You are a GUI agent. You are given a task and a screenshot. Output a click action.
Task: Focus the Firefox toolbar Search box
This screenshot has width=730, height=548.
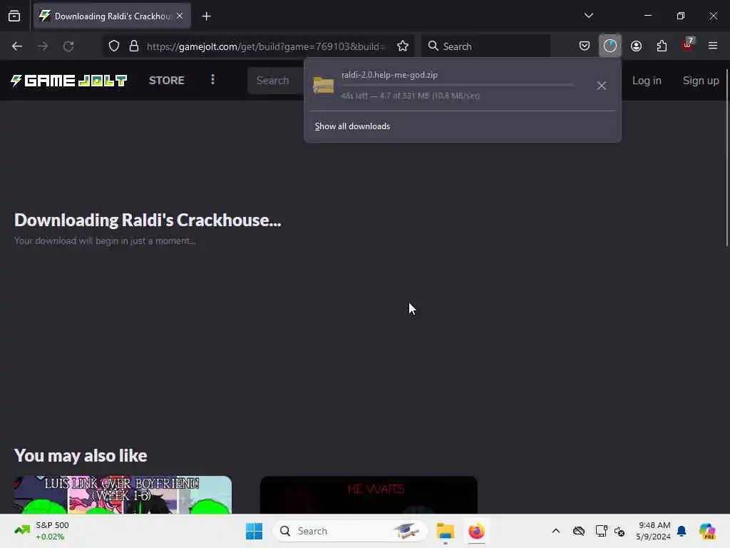point(485,46)
